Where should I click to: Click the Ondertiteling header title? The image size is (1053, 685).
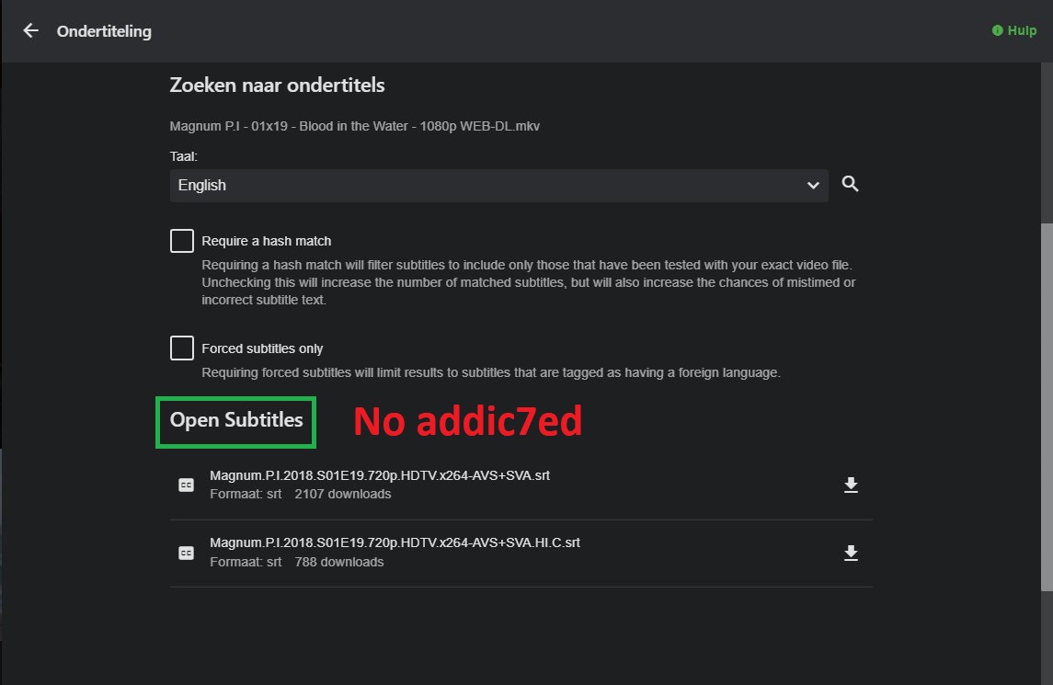click(104, 31)
